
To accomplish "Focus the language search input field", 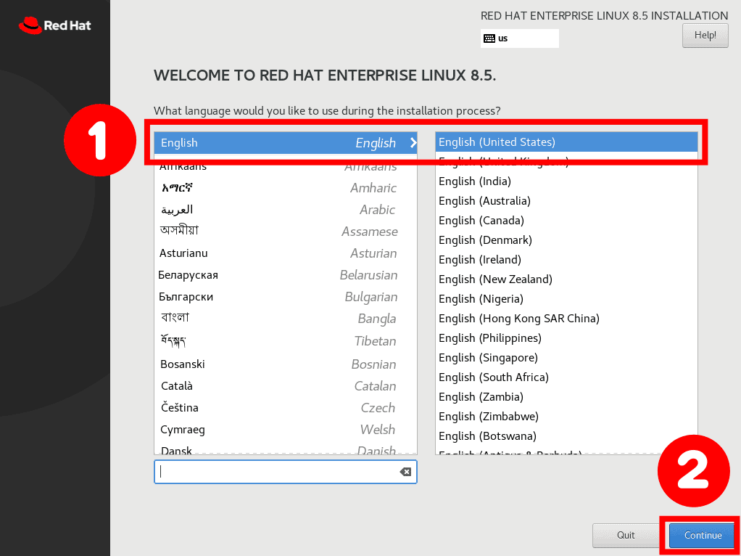I will point(286,472).
